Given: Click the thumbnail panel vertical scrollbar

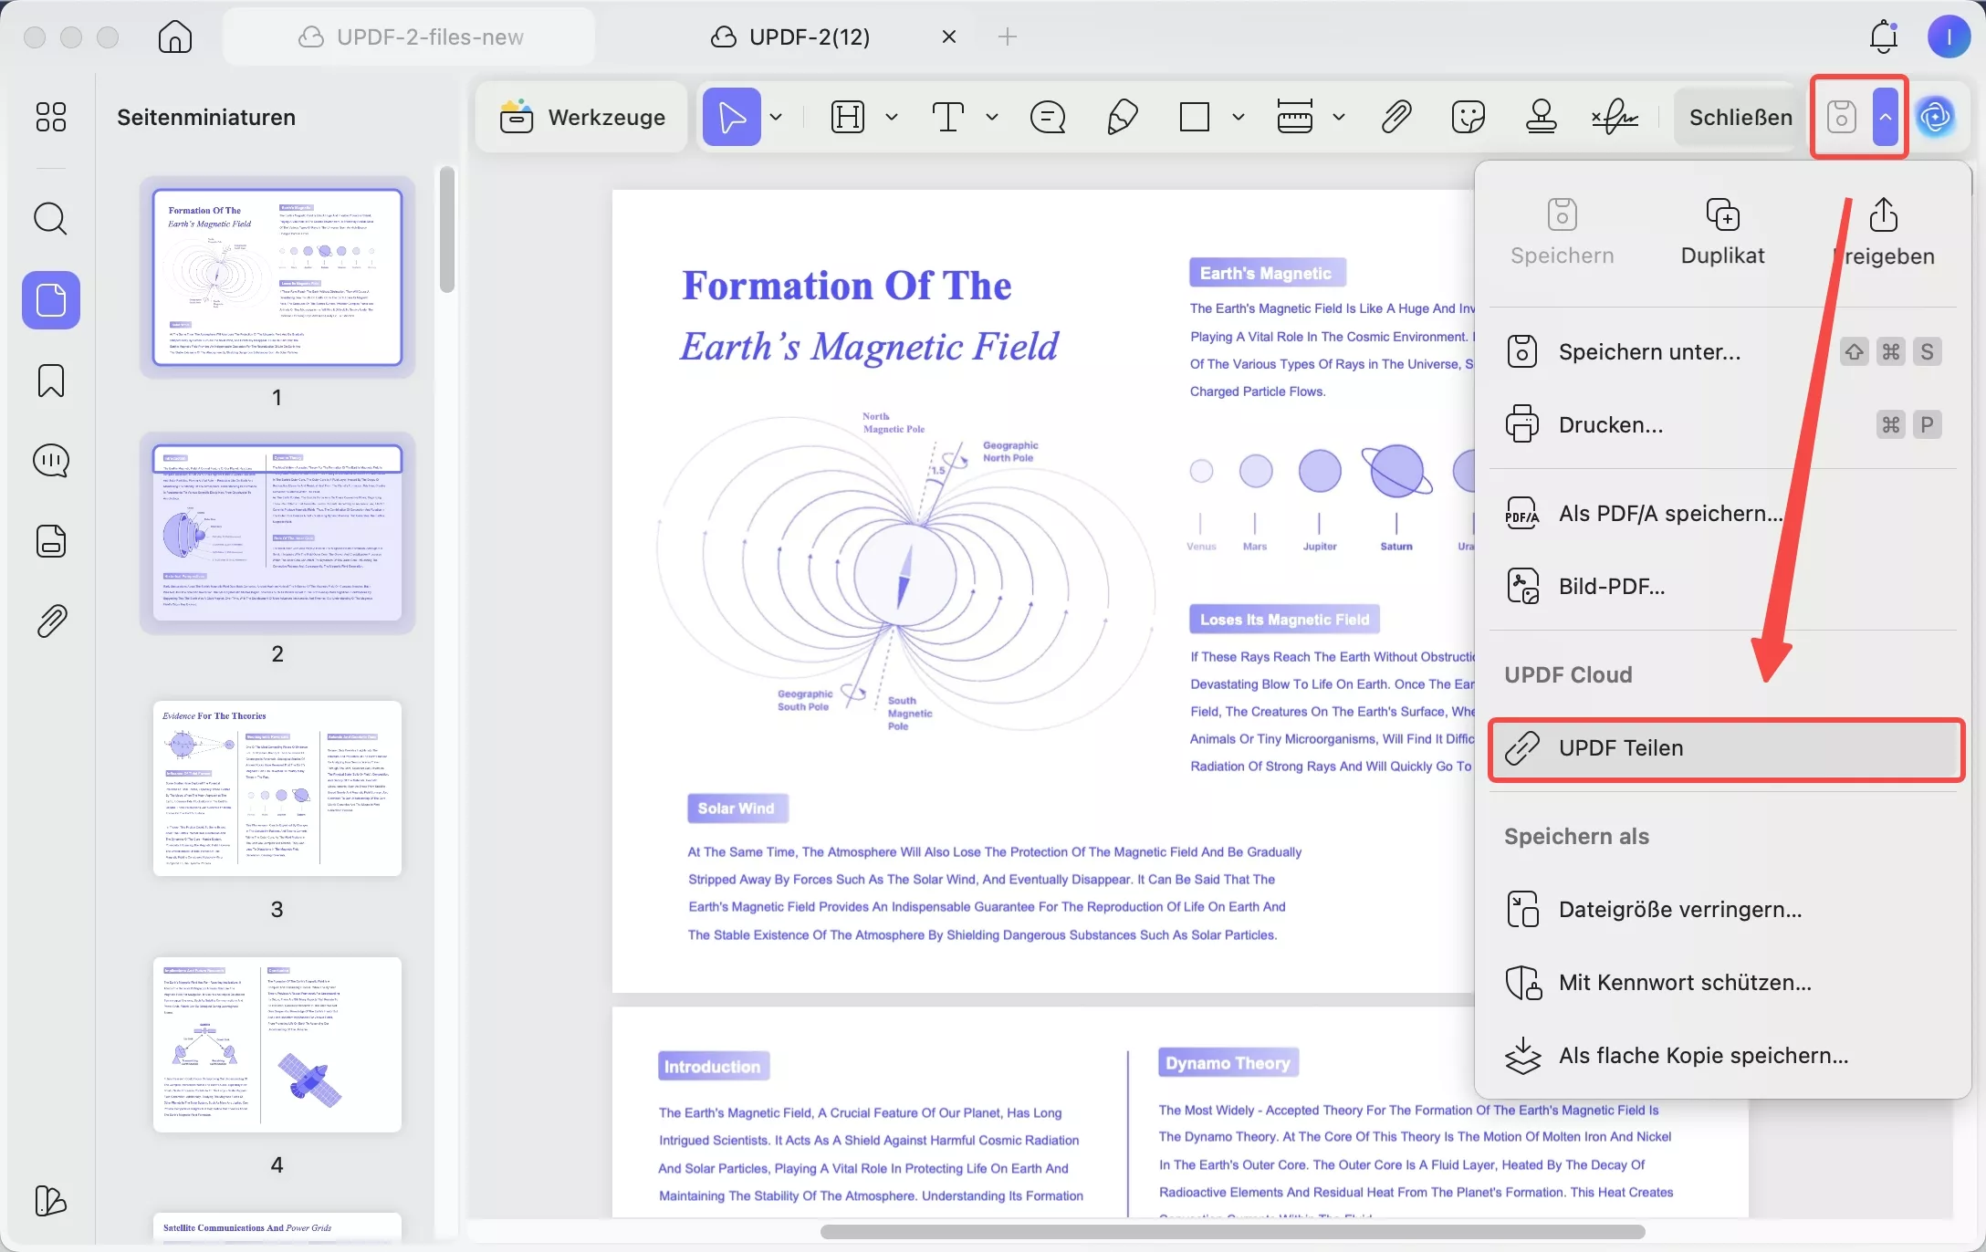Looking at the screenshot, I should point(446,230).
